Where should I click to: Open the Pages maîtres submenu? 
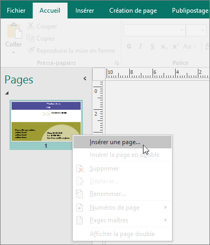(x=122, y=220)
